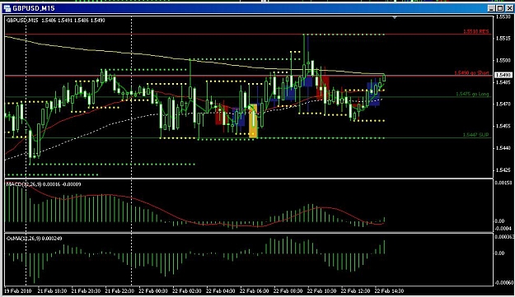Viewport: 515px width, 297px height.
Task: Click the 22 Feb 02:30 time axis label
Action: tap(187, 290)
